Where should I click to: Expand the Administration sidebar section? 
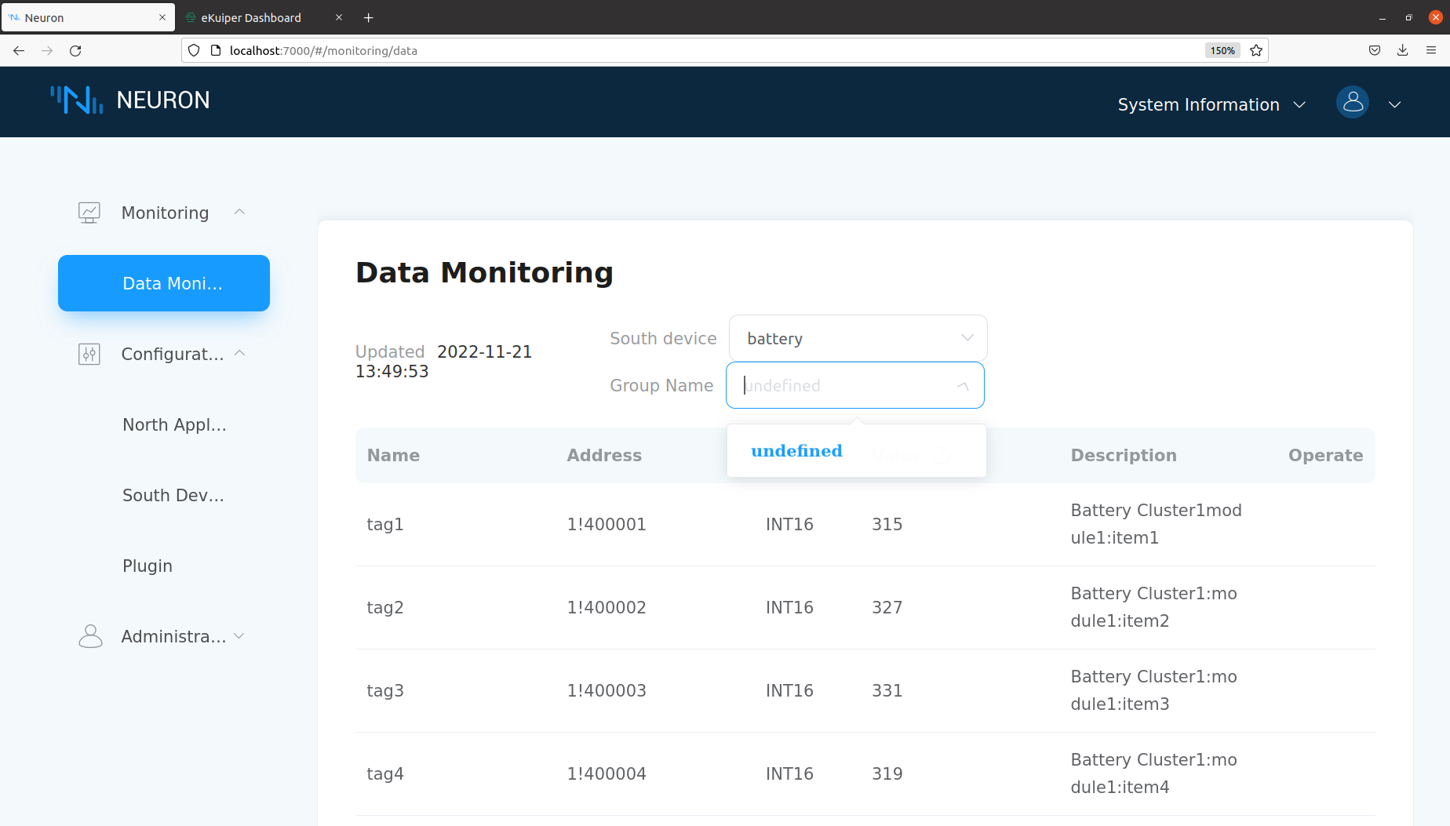[239, 636]
